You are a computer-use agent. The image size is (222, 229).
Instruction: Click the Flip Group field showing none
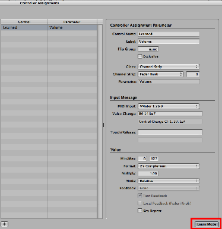click(x=148, y=49)
